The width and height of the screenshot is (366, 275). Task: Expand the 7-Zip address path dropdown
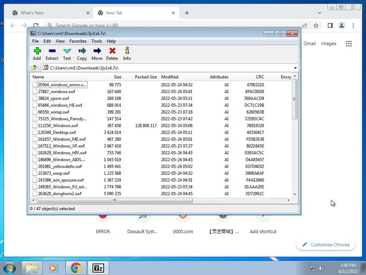(x=295, y=68)
